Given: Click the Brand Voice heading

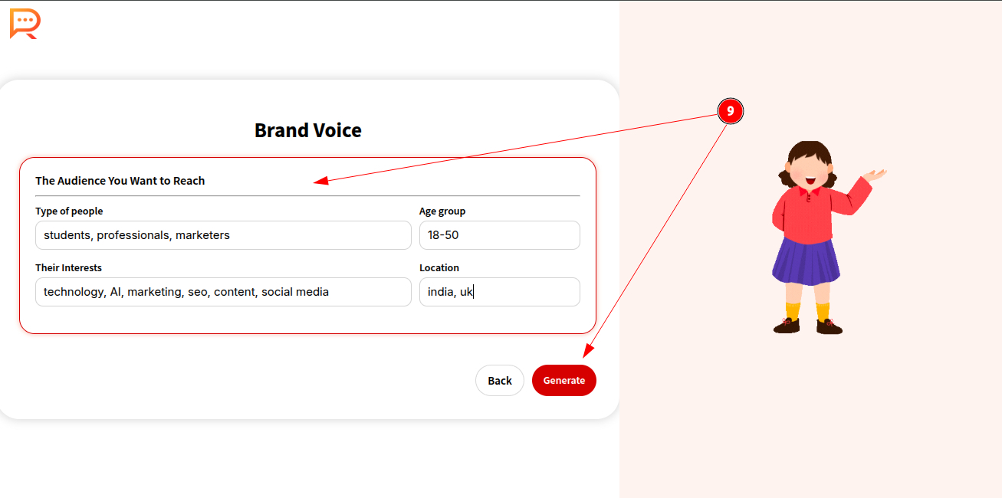Looking at the screenshot, I should (307, 130).
